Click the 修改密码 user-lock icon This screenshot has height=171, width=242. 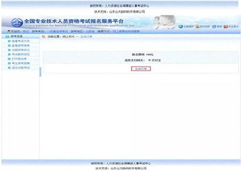point(197,26)
